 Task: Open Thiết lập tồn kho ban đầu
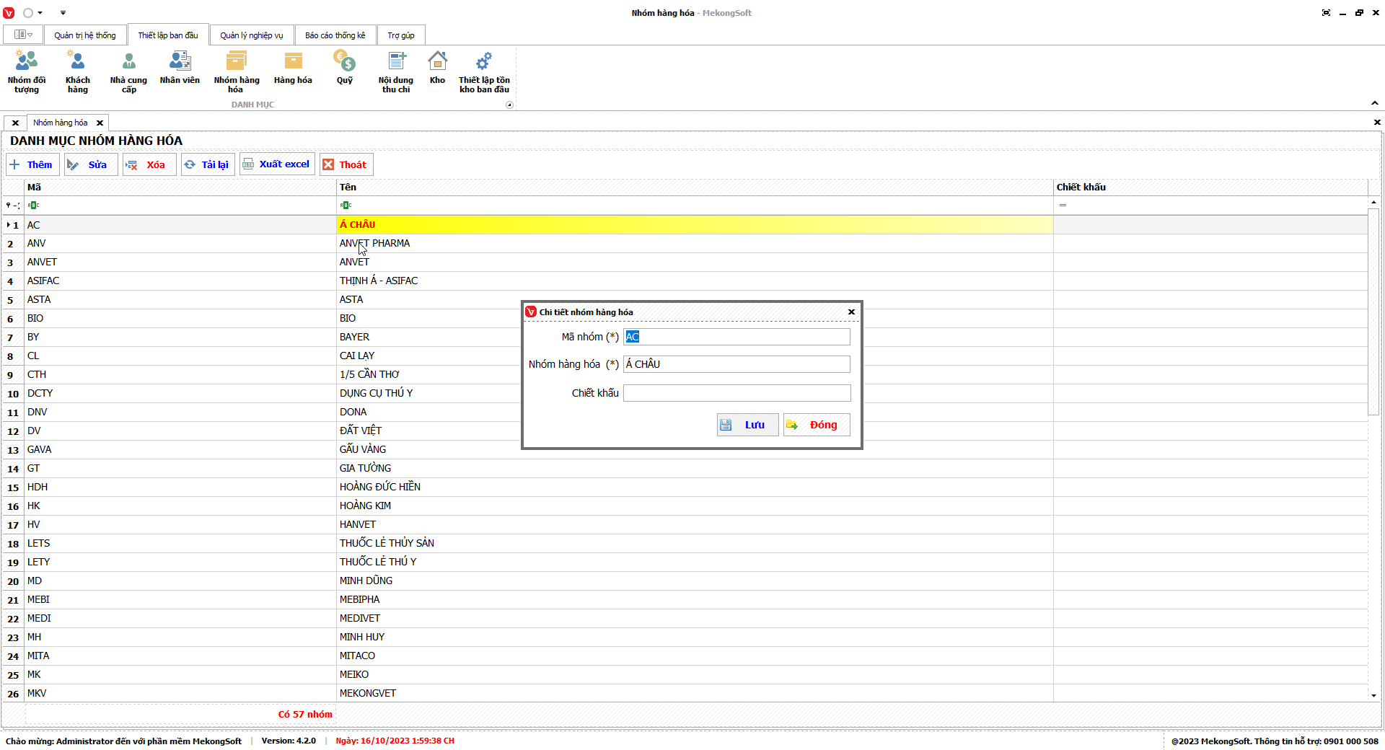point(484,72)
